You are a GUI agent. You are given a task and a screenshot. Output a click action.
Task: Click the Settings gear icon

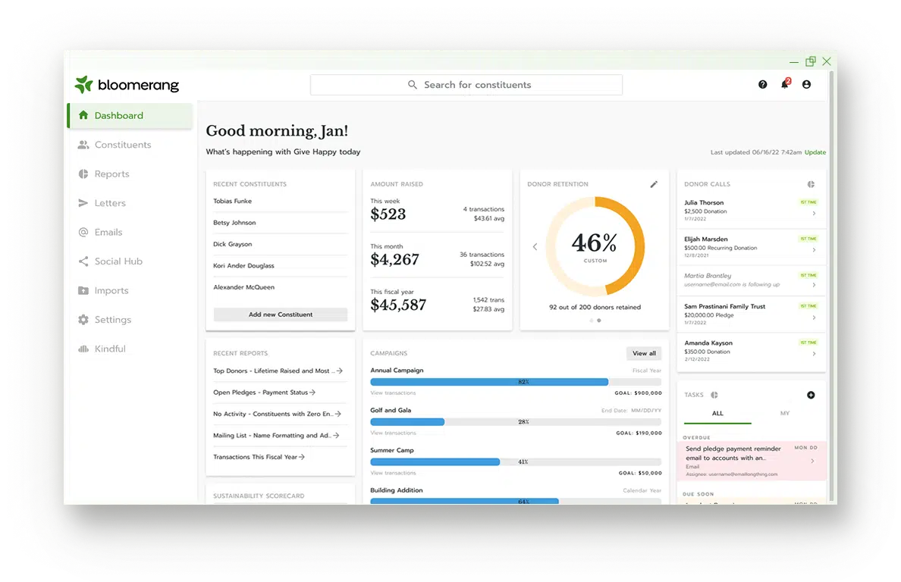tap(83, 320)
